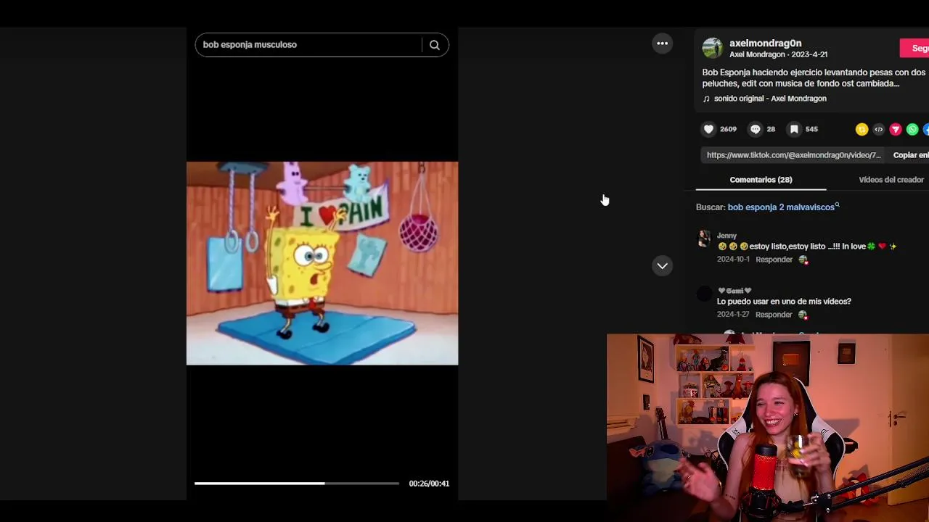Switch to the Comentarios (28) tab

[761, 180]
